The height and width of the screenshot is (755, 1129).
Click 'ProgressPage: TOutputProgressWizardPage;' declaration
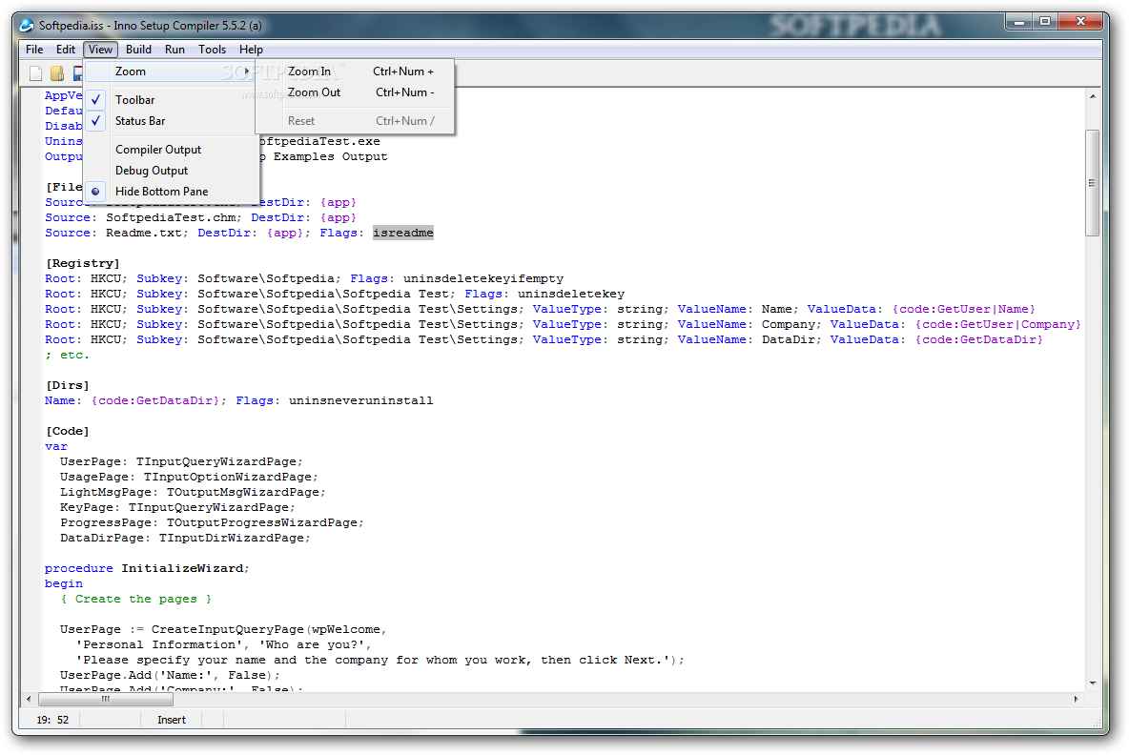point(213,522)
